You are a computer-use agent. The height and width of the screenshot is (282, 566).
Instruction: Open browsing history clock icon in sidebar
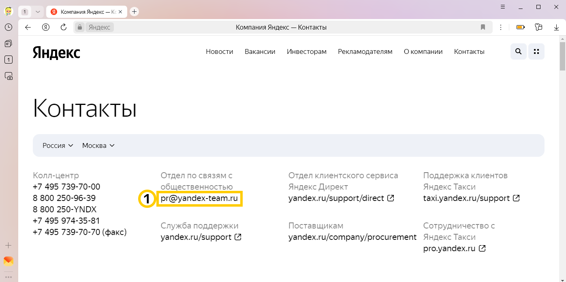point(9,27)
